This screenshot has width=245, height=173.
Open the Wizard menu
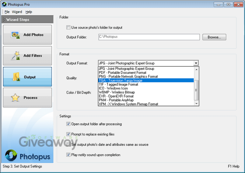pos(17,12)
